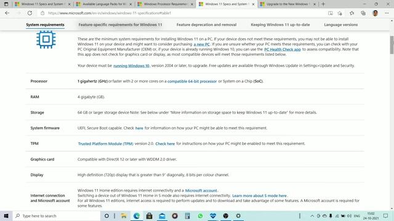View site information lock icon
Image resolution: width=394 pixels, height=221 pixels.
tap(42, 13)
